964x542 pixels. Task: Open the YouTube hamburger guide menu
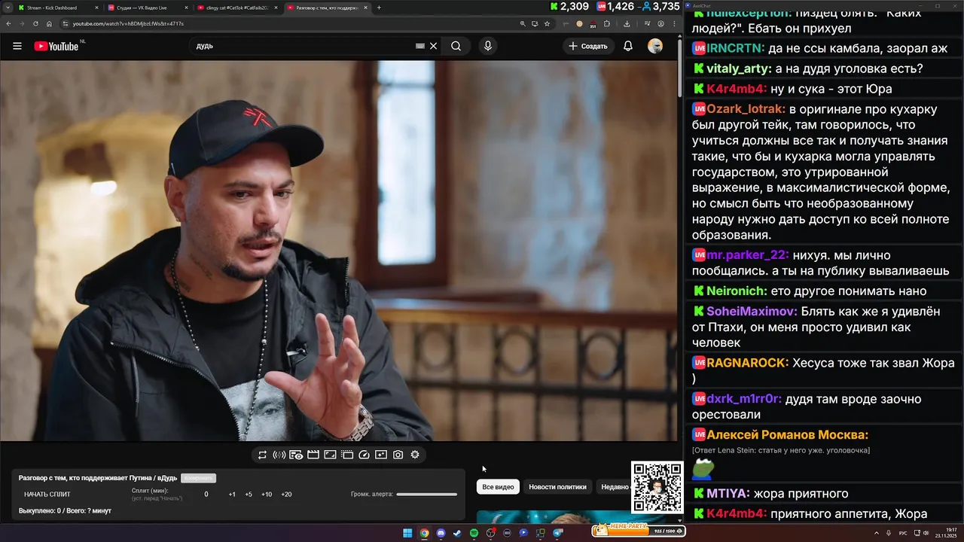pyautogui.click(x=17, y=46)
